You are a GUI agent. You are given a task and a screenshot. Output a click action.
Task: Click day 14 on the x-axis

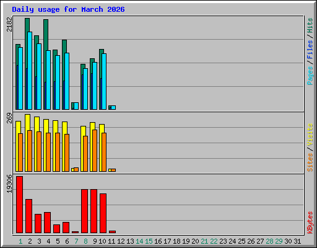(x=139, y=241)
